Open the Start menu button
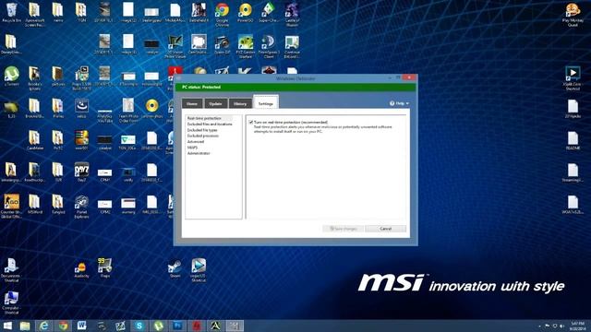The width and height of the screenshot is (591, 332). (7, 326)
